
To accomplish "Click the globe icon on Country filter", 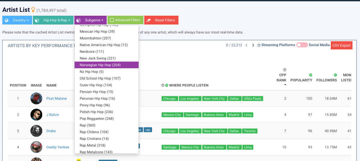I will pos(7,20).
